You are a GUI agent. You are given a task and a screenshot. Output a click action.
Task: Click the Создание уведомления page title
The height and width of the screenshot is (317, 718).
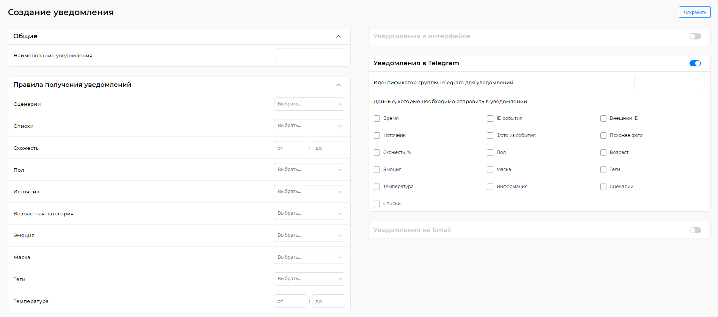(61, 12)
